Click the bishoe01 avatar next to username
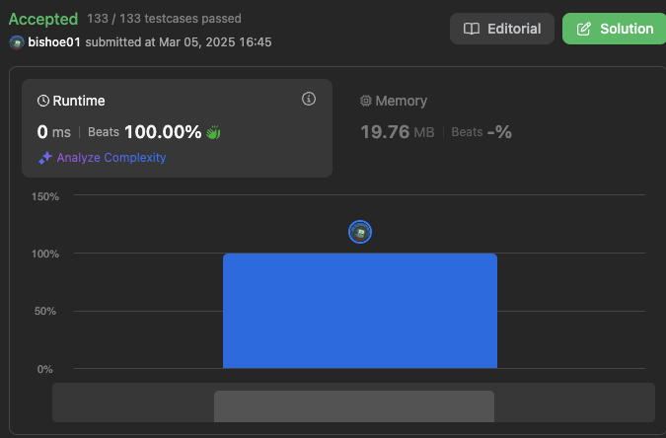Screen dimensions: 666x438 click(17, 42)
